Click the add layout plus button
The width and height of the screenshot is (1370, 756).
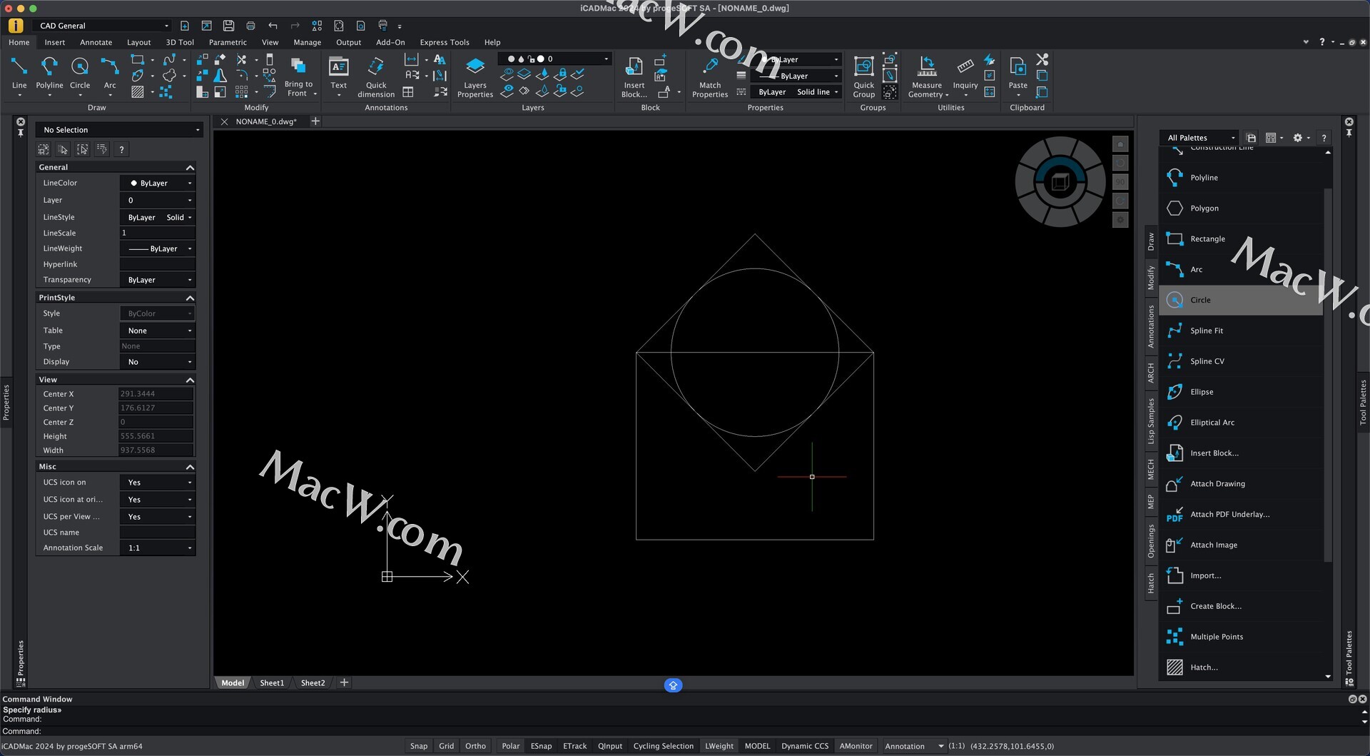pyautogui.click(x=344, y=683)
